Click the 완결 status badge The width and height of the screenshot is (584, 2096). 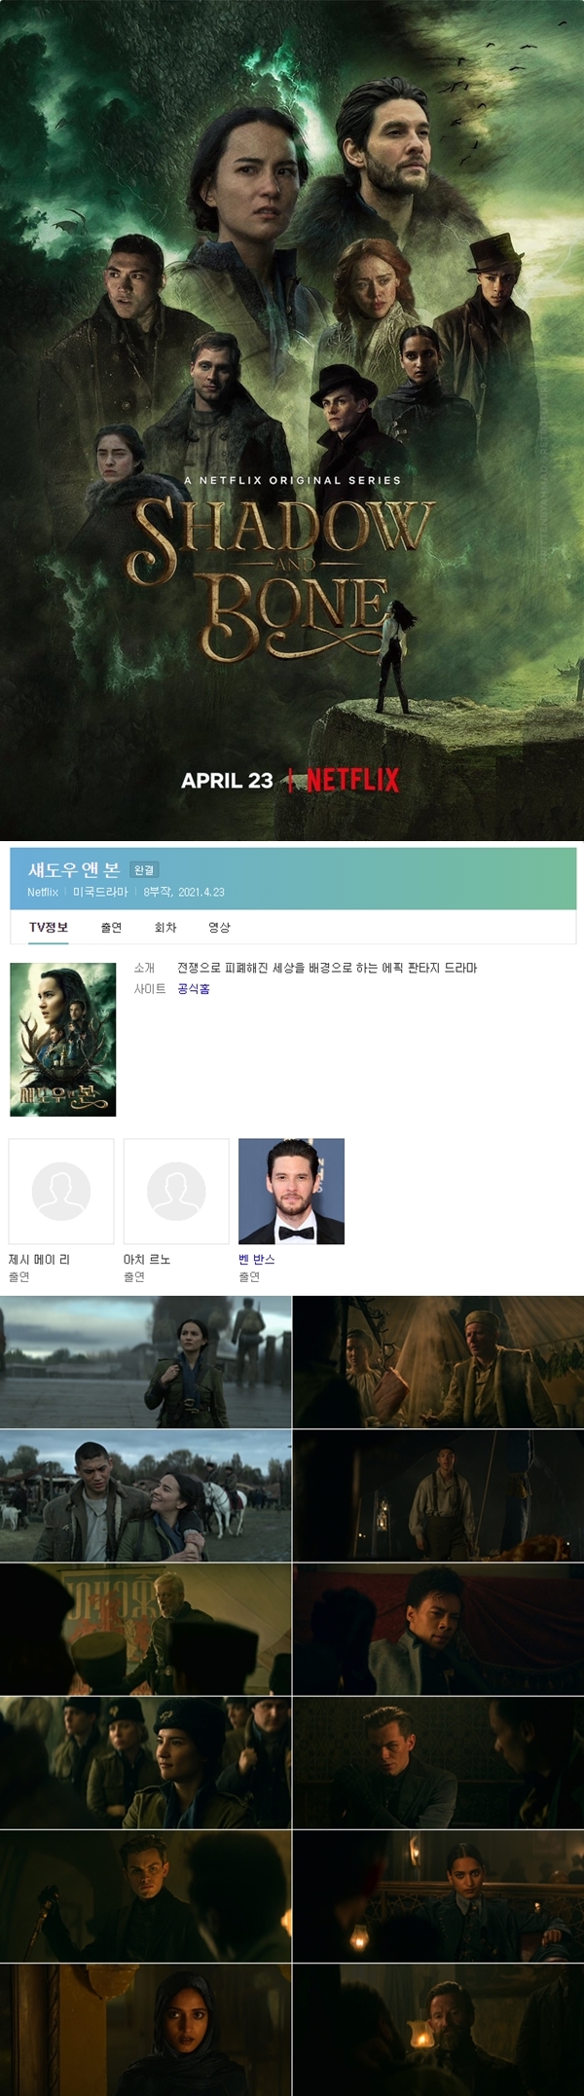[x=144, y=870]
